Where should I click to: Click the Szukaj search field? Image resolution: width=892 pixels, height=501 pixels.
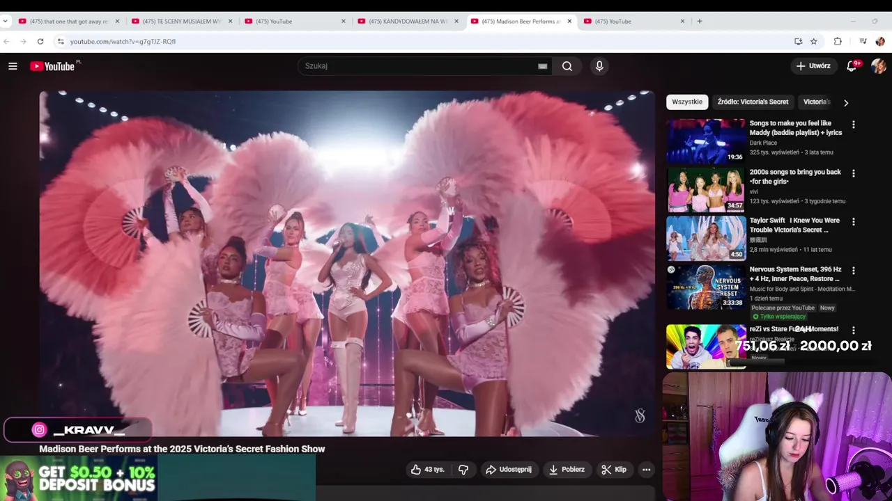[418, 66]
